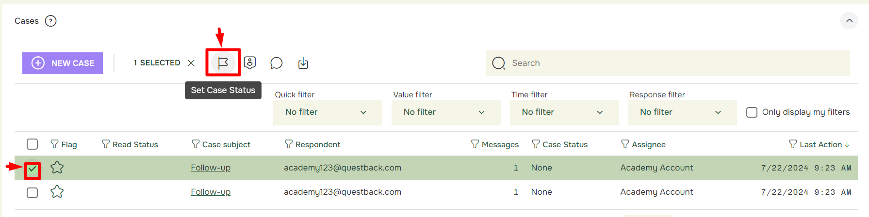The width and height of the screenshot is (869, 217).
Task: Enable Only display my filters checkbox
Action: (752, 112)
